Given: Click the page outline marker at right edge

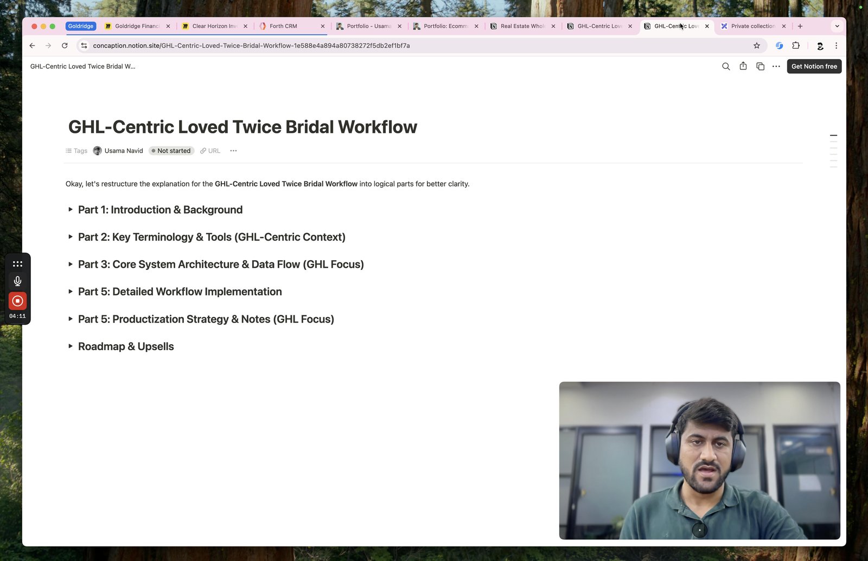Looking at the screenshot, I should [833, 136].
